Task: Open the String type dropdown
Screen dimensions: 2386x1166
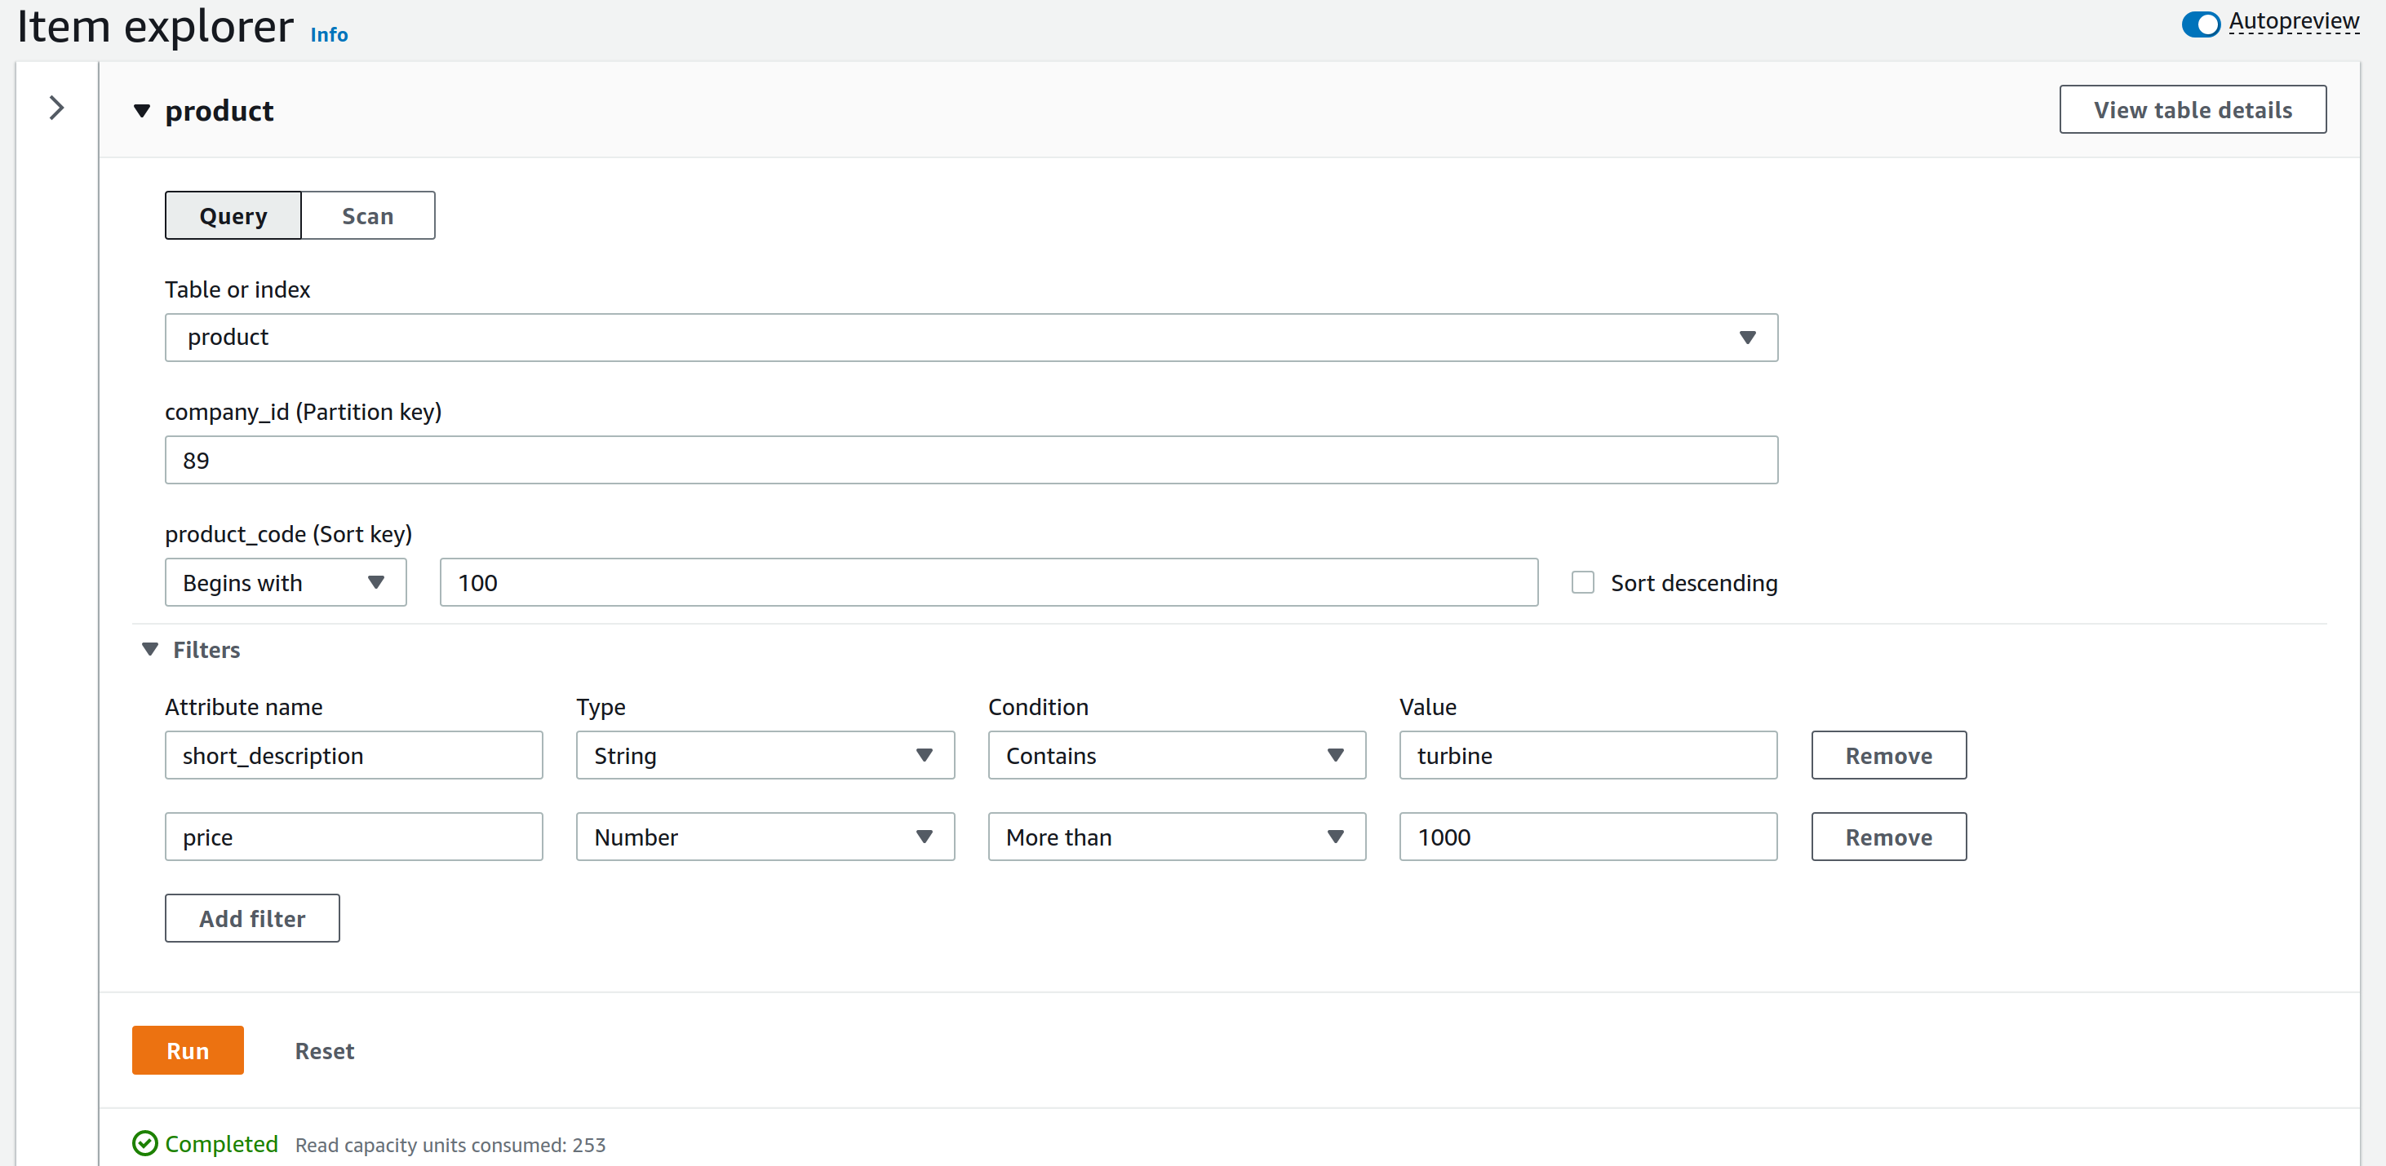Action: pos(764,756)
